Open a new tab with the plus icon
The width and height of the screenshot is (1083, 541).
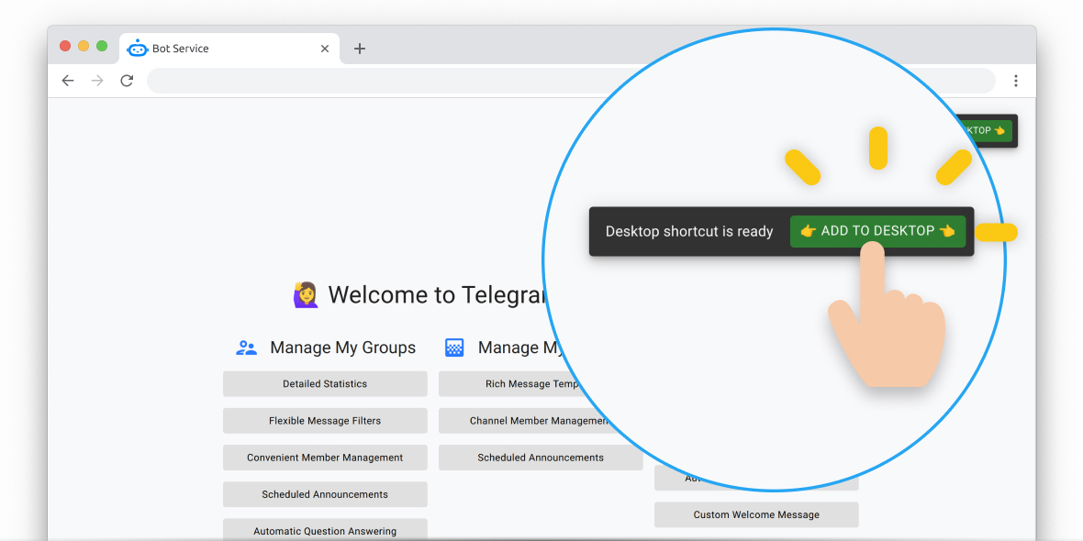click(x=359, y=49)
